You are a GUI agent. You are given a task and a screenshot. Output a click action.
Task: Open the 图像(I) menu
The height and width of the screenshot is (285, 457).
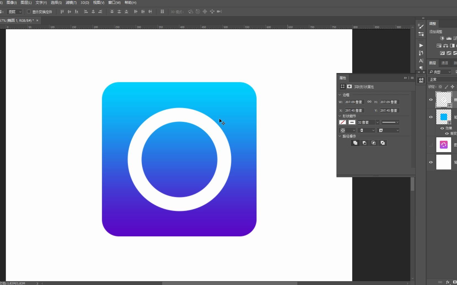[12, 2]
